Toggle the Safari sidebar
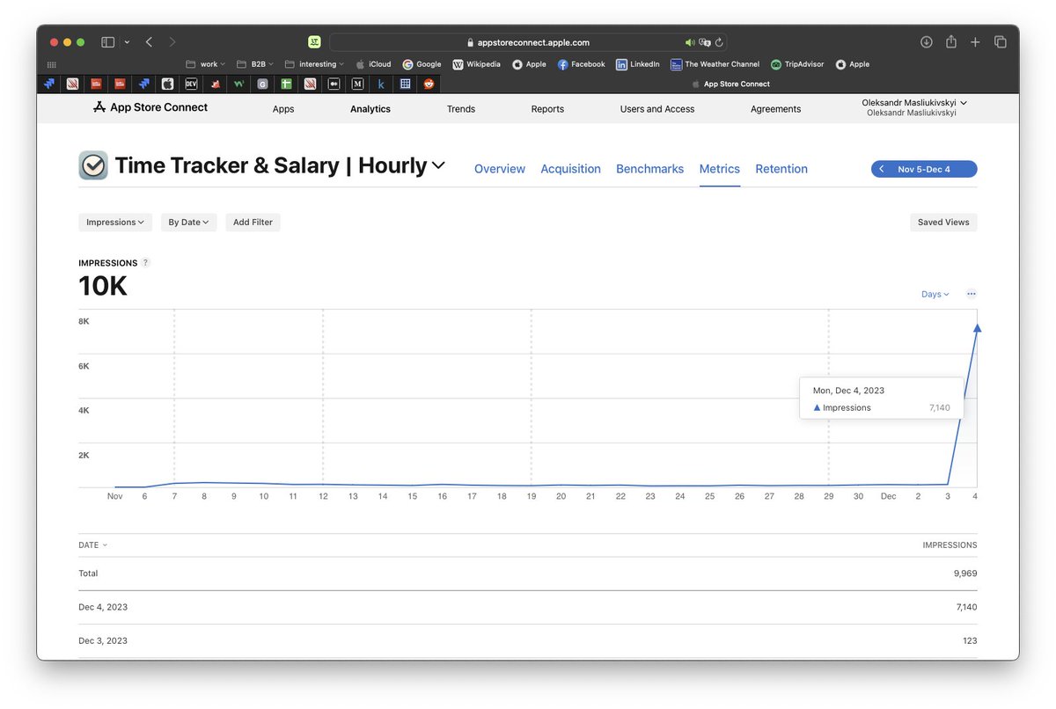This screenshot has width=1056, height=709. pyautogui.click(x=107, y=42)
